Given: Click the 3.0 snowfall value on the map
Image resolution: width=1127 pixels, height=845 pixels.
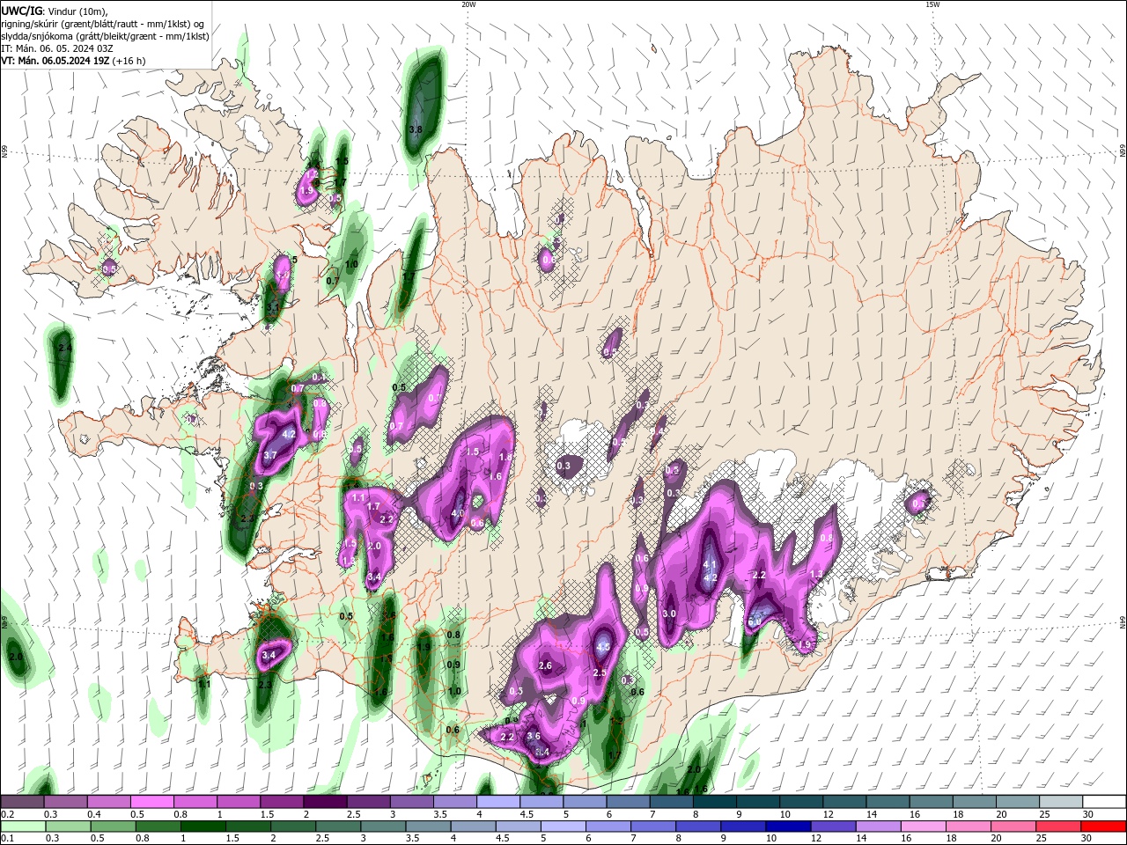Looking at the screenshot, I should click(668, 614).
